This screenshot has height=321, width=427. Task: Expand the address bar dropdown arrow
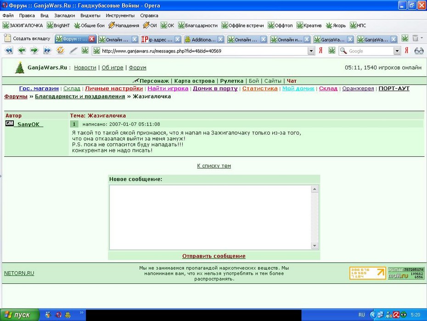pyautogui.click(x=311, y=51)
